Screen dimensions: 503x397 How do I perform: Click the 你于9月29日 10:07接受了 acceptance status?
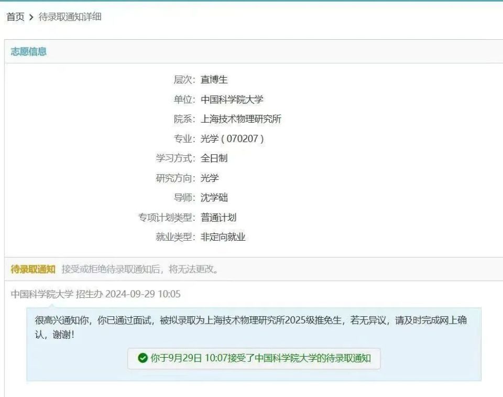261,358
